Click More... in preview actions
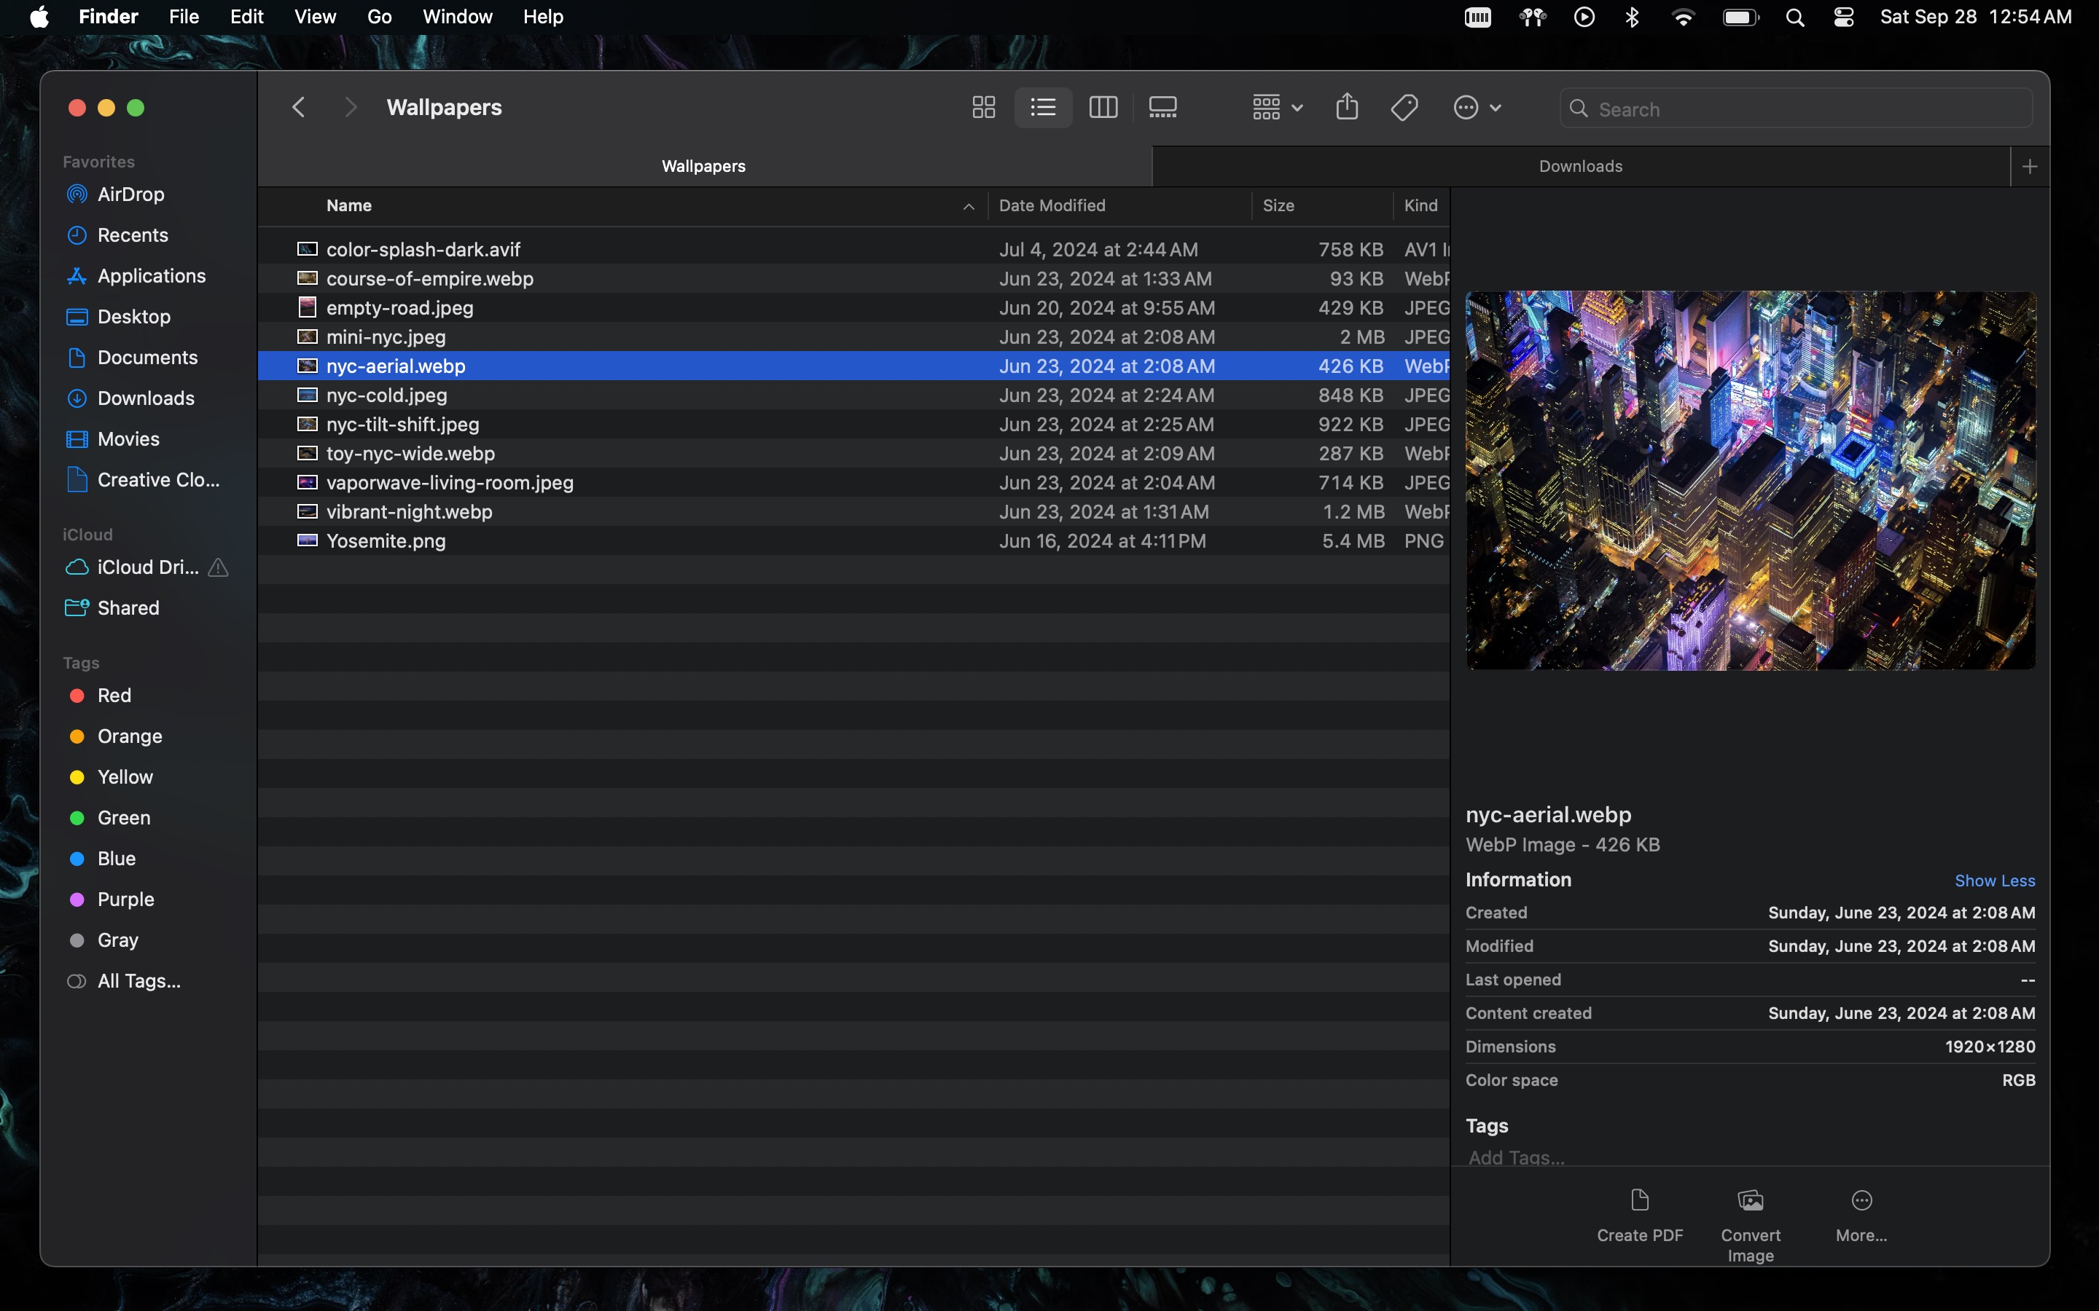 1861,1214
